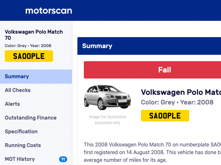Select Summary in the sidebar menu

(x=17, y=76)
